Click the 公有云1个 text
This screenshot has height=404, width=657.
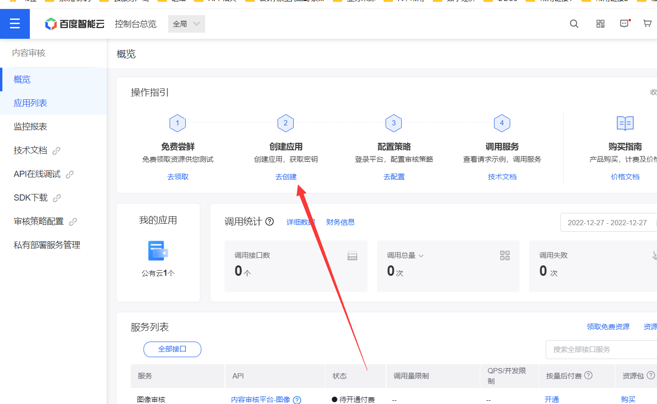pyautogui.click(x=158, y=273)
